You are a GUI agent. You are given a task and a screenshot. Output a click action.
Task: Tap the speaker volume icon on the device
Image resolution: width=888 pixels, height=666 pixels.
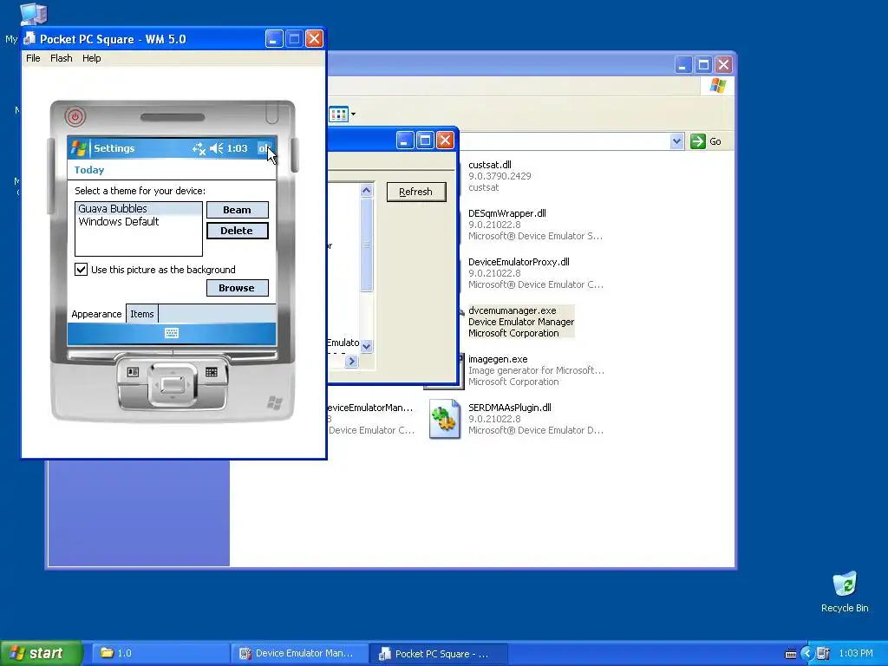coord(216,148)
